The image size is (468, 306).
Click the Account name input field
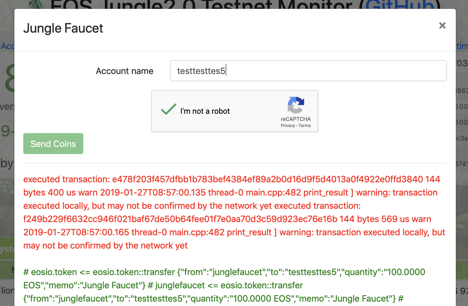[x=308, y=71]
